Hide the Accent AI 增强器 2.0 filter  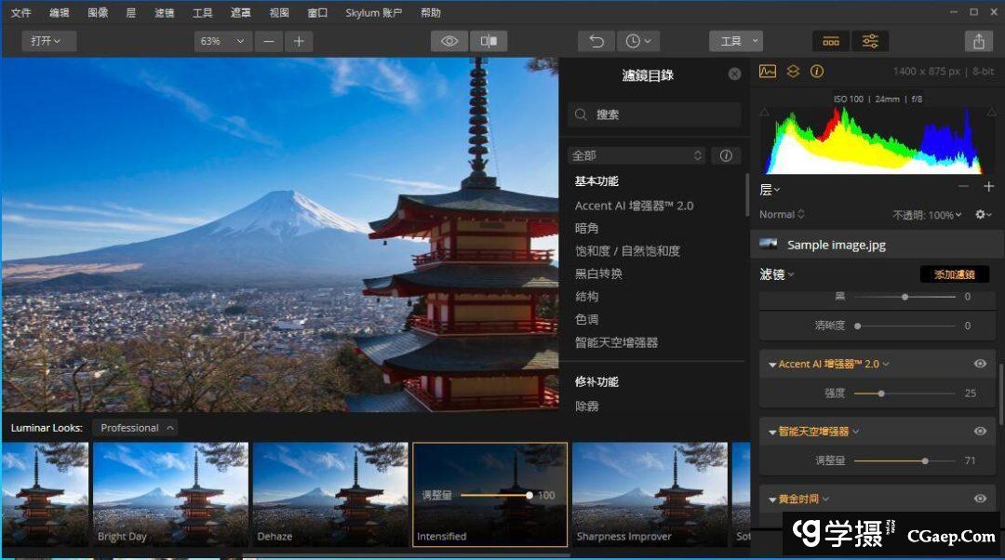[980, 364]
